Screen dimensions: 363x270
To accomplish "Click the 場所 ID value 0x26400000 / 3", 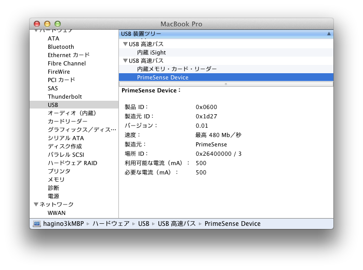I will point(218,154).
